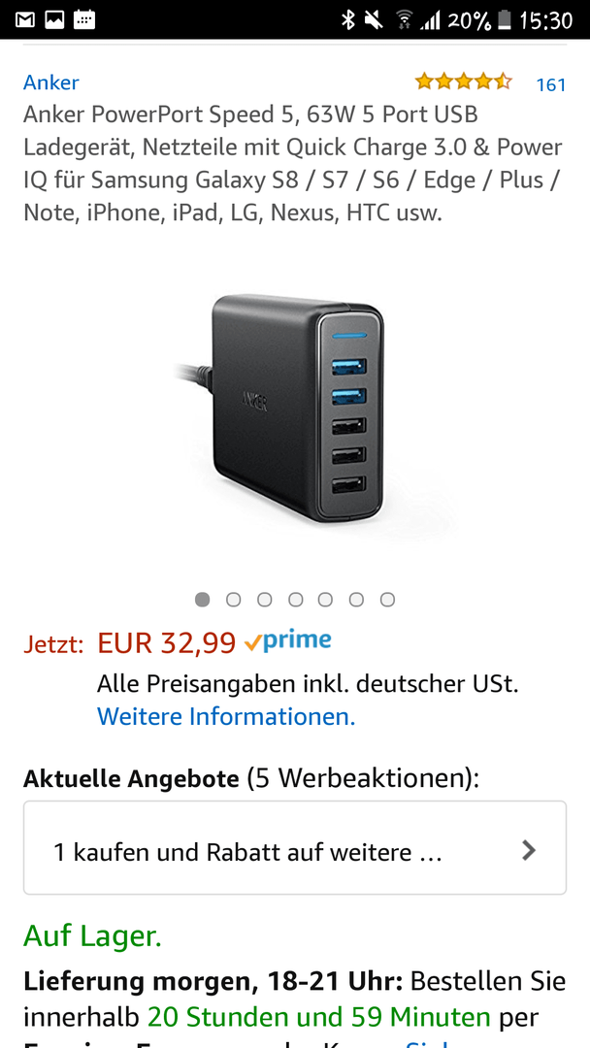The image size is (590, 1048).
Task: Open the Anker brand link
Action: (x=50, y=82)
